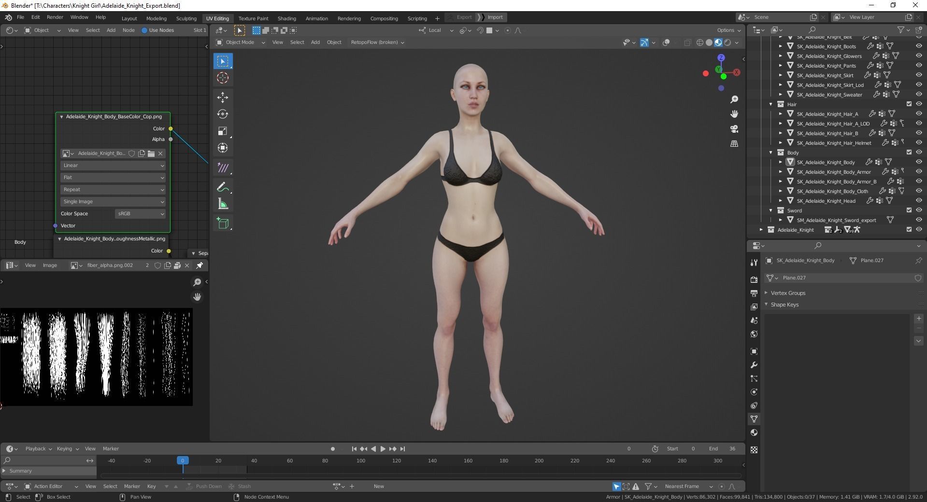
Task: Select the Transform tool
Action: [223, 148]
